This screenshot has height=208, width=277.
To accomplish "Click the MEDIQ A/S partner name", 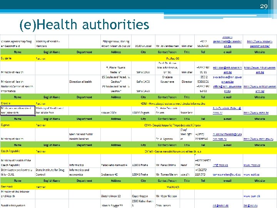I will click(x=173, y=187).
